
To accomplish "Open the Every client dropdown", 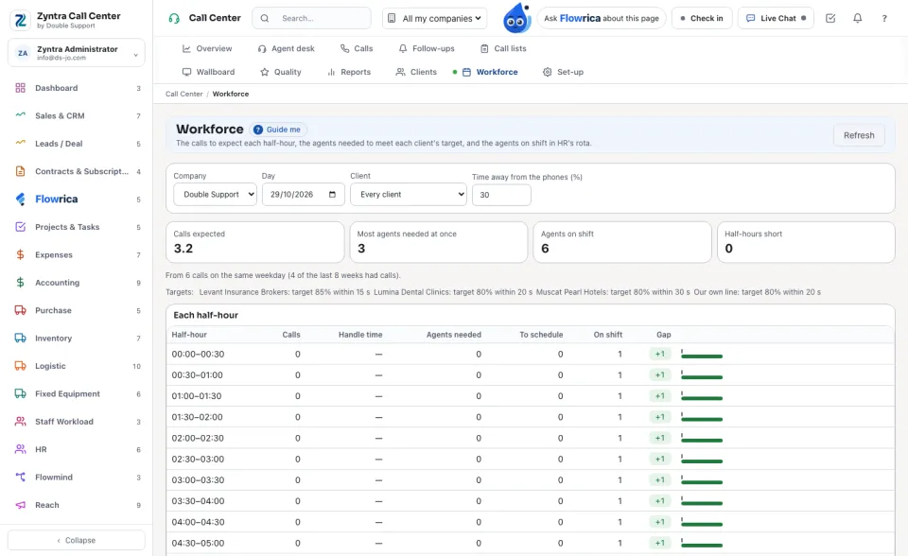I will click(409, 195).
